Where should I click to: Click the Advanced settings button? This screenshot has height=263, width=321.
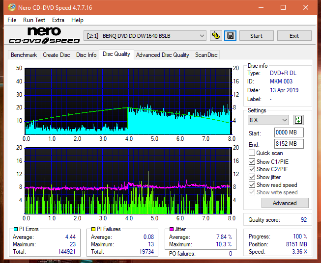(285, 203)
